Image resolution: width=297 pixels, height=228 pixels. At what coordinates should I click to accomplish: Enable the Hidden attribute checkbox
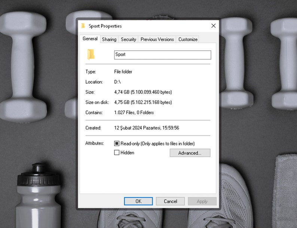click(117, 153)
